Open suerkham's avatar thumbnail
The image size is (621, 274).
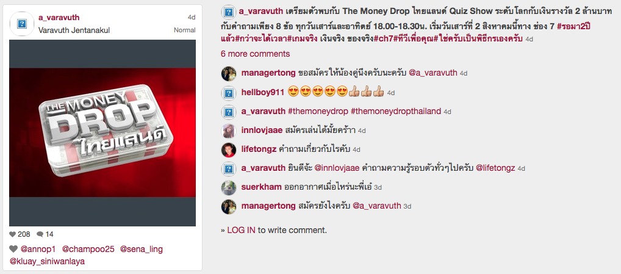point(229,187)
